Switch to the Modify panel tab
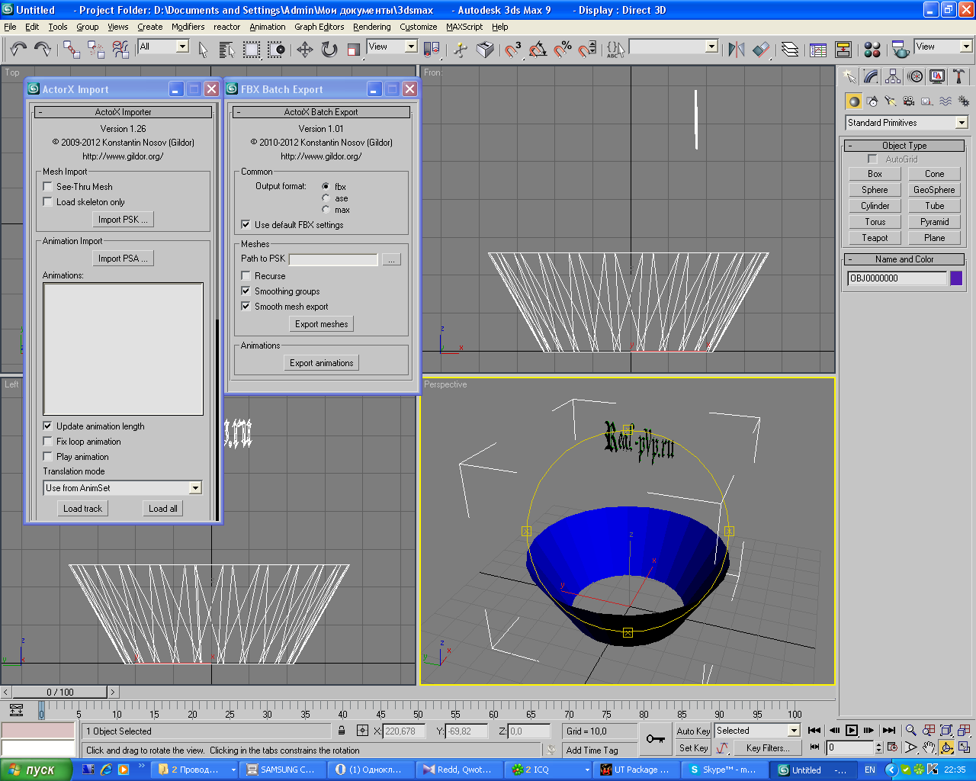976x781 pixels. (871, 76)
